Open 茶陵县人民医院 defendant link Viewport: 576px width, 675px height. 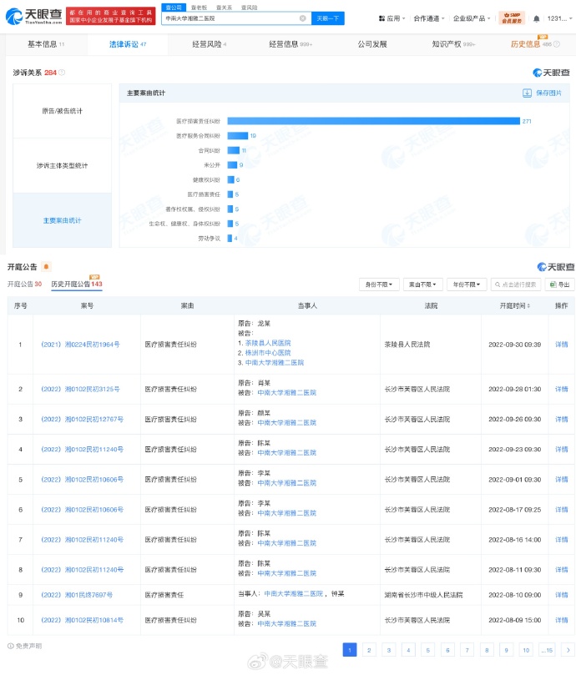coord(268,343)
